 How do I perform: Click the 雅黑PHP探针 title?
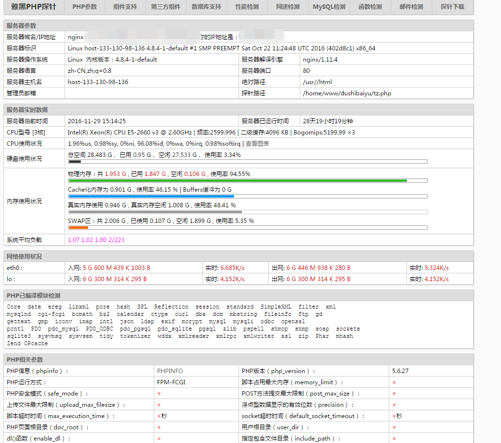click(x=34, y=7)
